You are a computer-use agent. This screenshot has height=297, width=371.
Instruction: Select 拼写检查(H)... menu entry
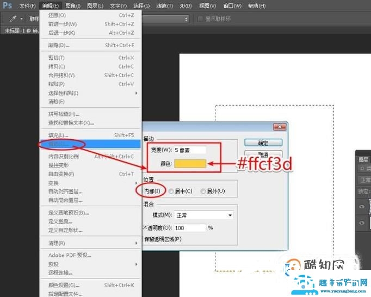point(91,114)
